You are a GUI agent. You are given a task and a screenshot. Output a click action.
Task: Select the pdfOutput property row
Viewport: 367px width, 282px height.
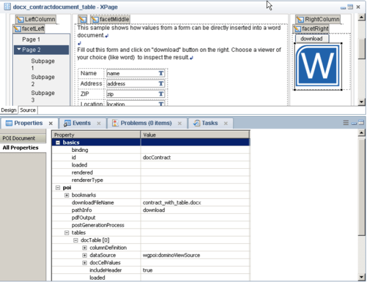[x=151, y=217]
